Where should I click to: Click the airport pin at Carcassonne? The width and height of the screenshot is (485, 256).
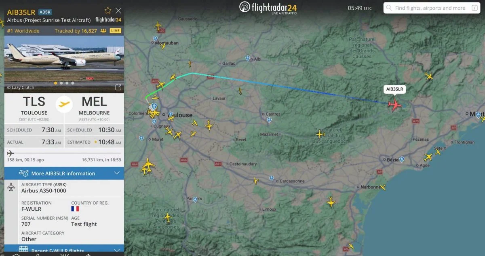point(272,178)
